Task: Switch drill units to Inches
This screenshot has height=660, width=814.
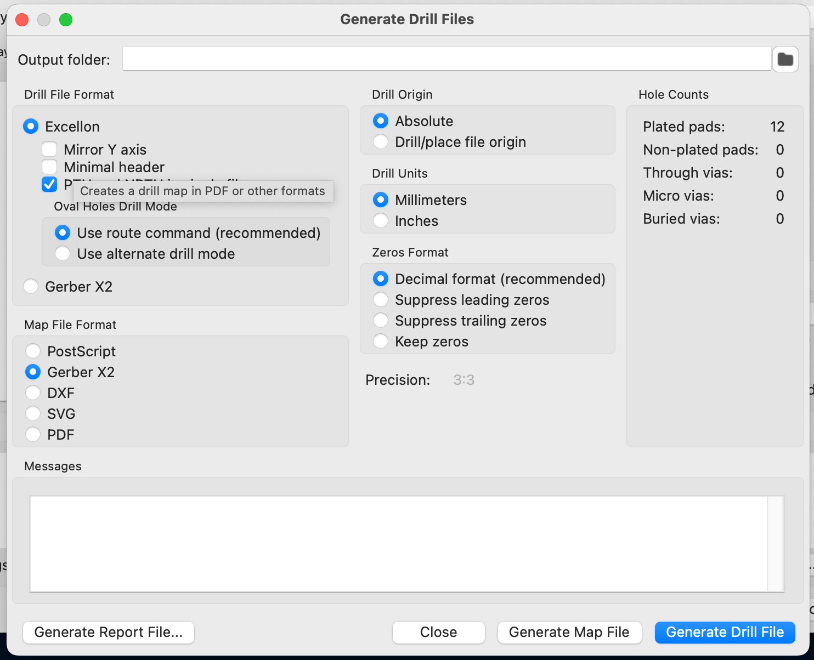Action: 381,220
